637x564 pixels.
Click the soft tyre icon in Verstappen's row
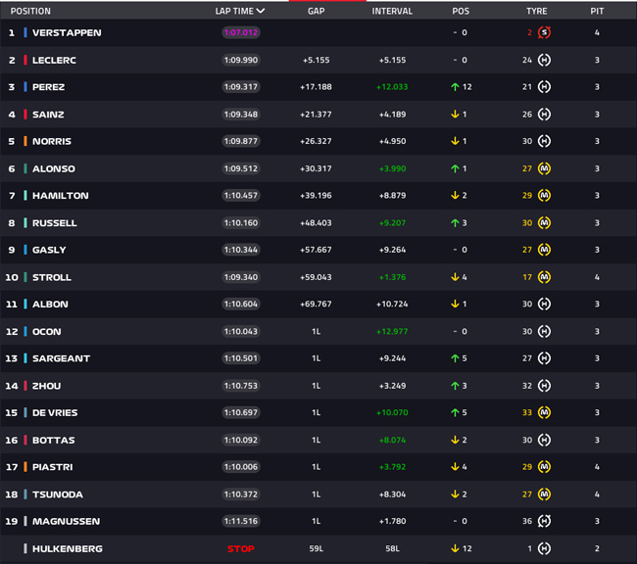tap(544, 32)
